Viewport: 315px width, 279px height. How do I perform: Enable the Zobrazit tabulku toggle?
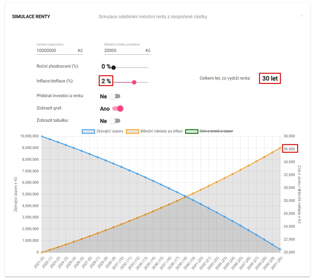pyautogui.click(x=115, y=121)
